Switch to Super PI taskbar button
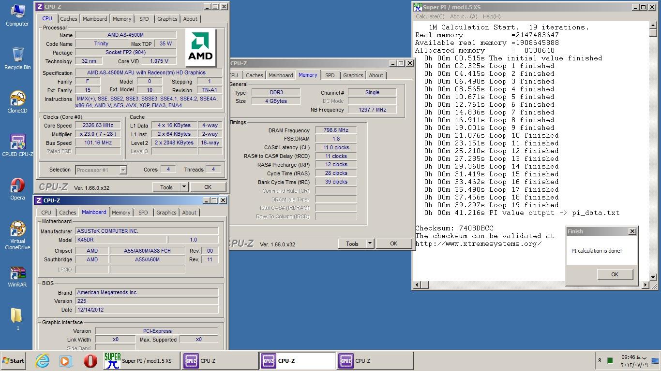This screenshot has height=371, width=661. coord(141,361)
